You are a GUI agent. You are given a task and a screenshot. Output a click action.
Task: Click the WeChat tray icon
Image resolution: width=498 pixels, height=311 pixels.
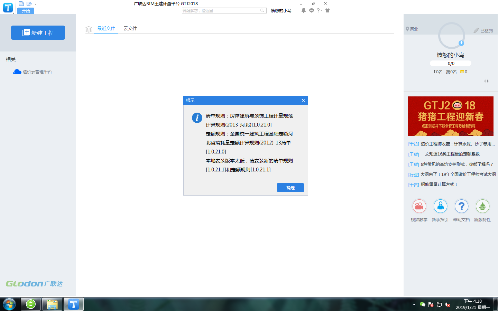click(x=422, y=304)
